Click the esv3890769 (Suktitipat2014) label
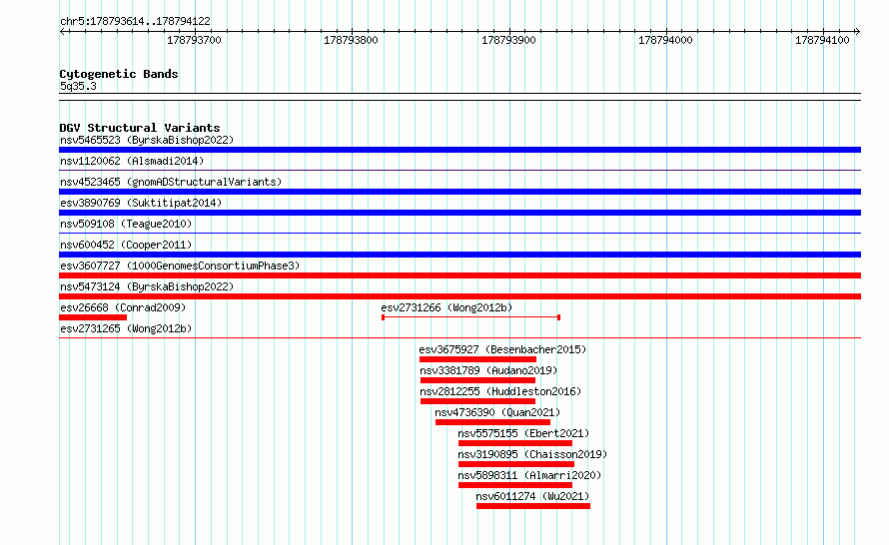Screen dimensions: 889x545 point(141,203)
